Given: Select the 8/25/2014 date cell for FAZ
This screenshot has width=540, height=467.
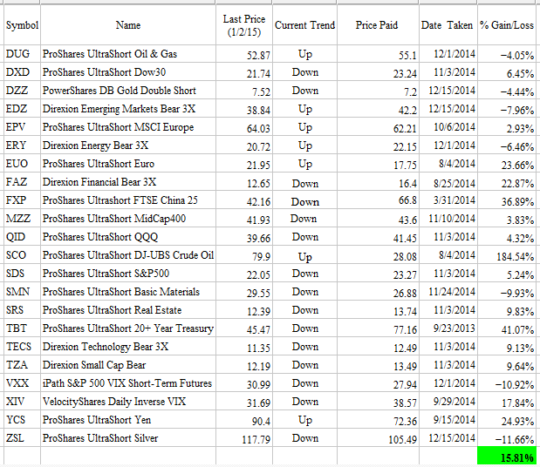Looking at the screenshot, I should (448, 182).
